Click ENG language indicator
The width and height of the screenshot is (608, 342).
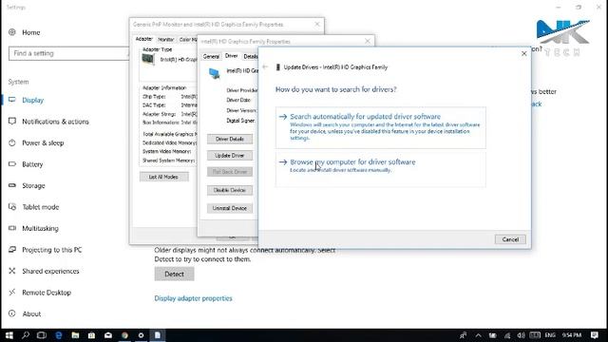tap(550, 335)
